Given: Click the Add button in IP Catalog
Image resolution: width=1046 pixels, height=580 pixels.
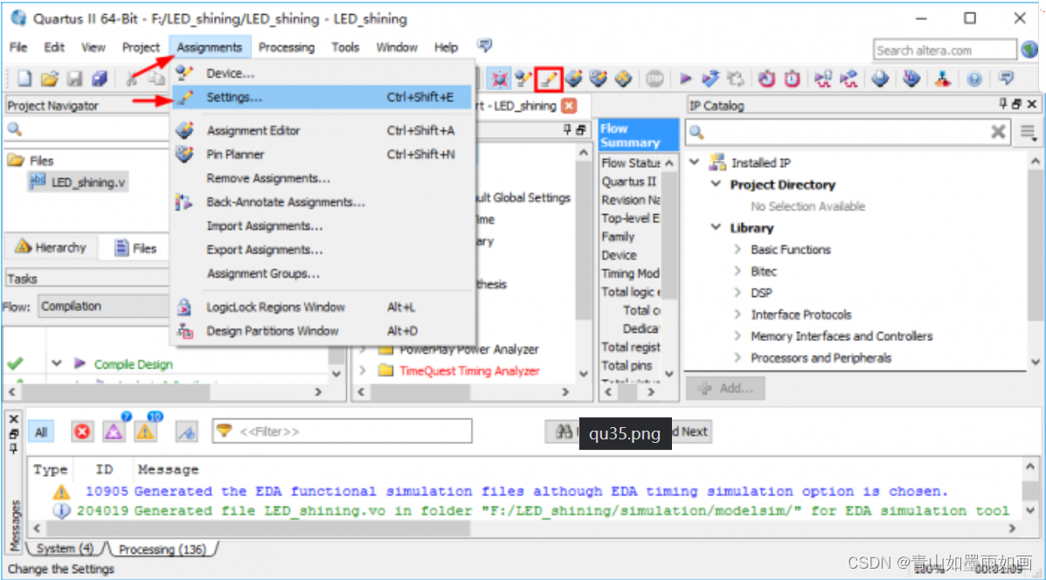Looking at the screenshot, I should click(x=726, y=388).
